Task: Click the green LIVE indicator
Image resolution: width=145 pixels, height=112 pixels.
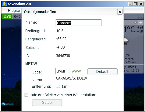Action: coord(7,16)
